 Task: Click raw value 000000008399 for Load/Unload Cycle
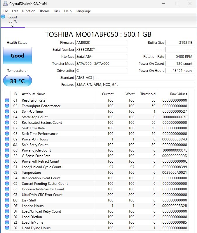[x=175, y=167]
